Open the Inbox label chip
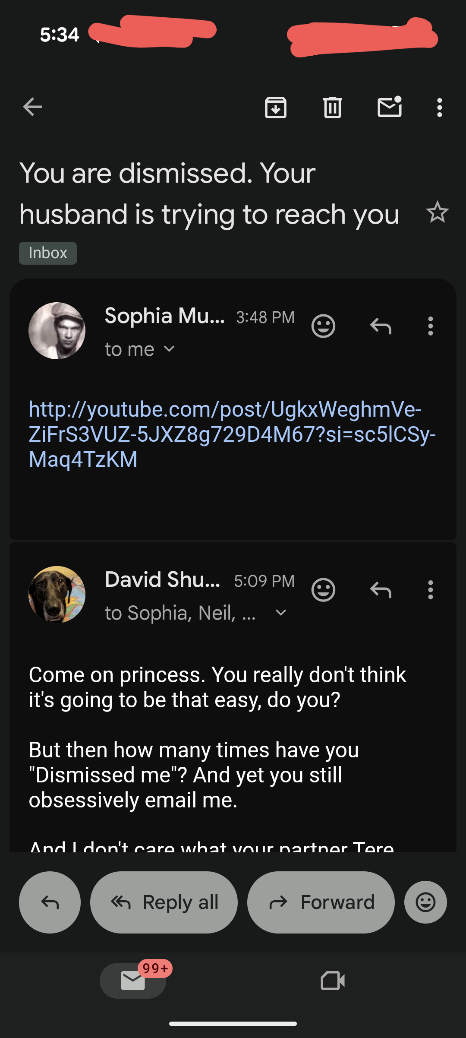Image resolution: width=466 pixels, height=1038 pixels. pos(48,253)
